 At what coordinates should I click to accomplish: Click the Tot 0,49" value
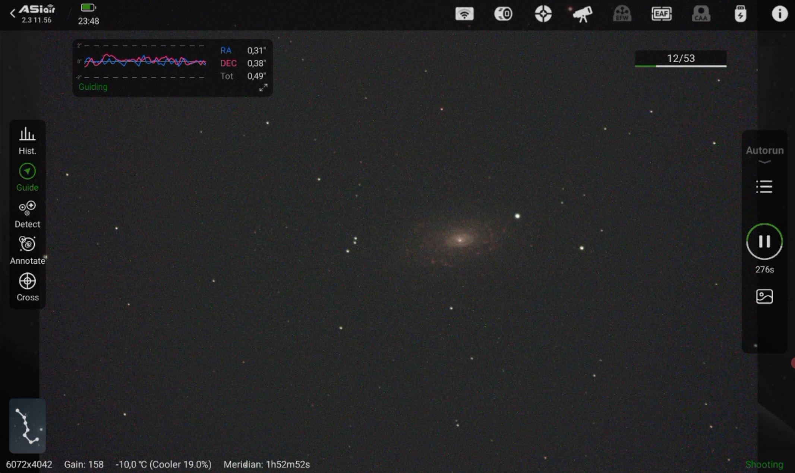[256, 76]
